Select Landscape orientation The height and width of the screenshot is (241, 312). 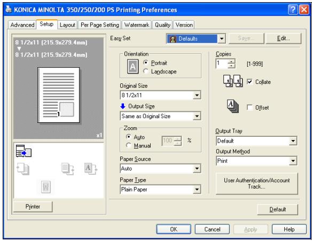[146, 71]
